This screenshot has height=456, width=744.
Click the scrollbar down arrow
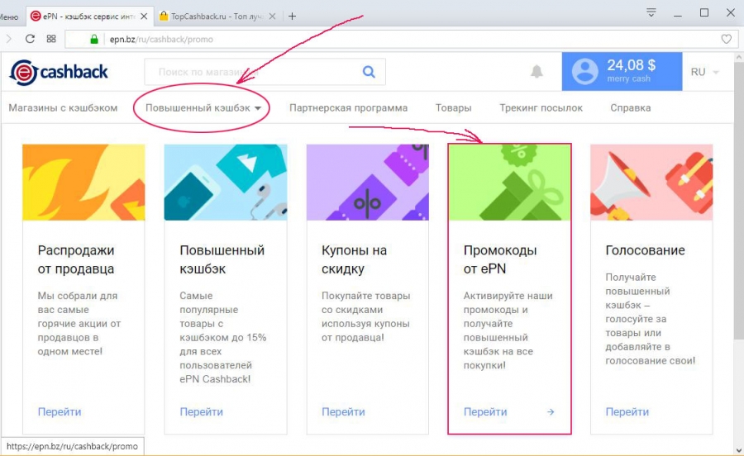[x=738, y=450]
